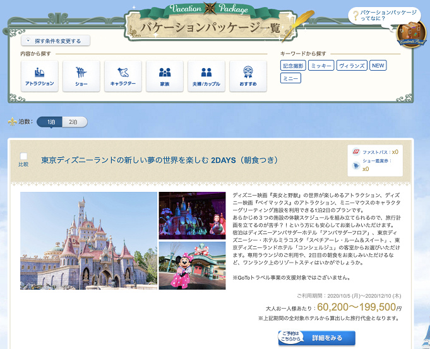This screenshot has width=430, height=349.
Task: Tick the 比較 compare checkbox
Action: pos(23,156)
